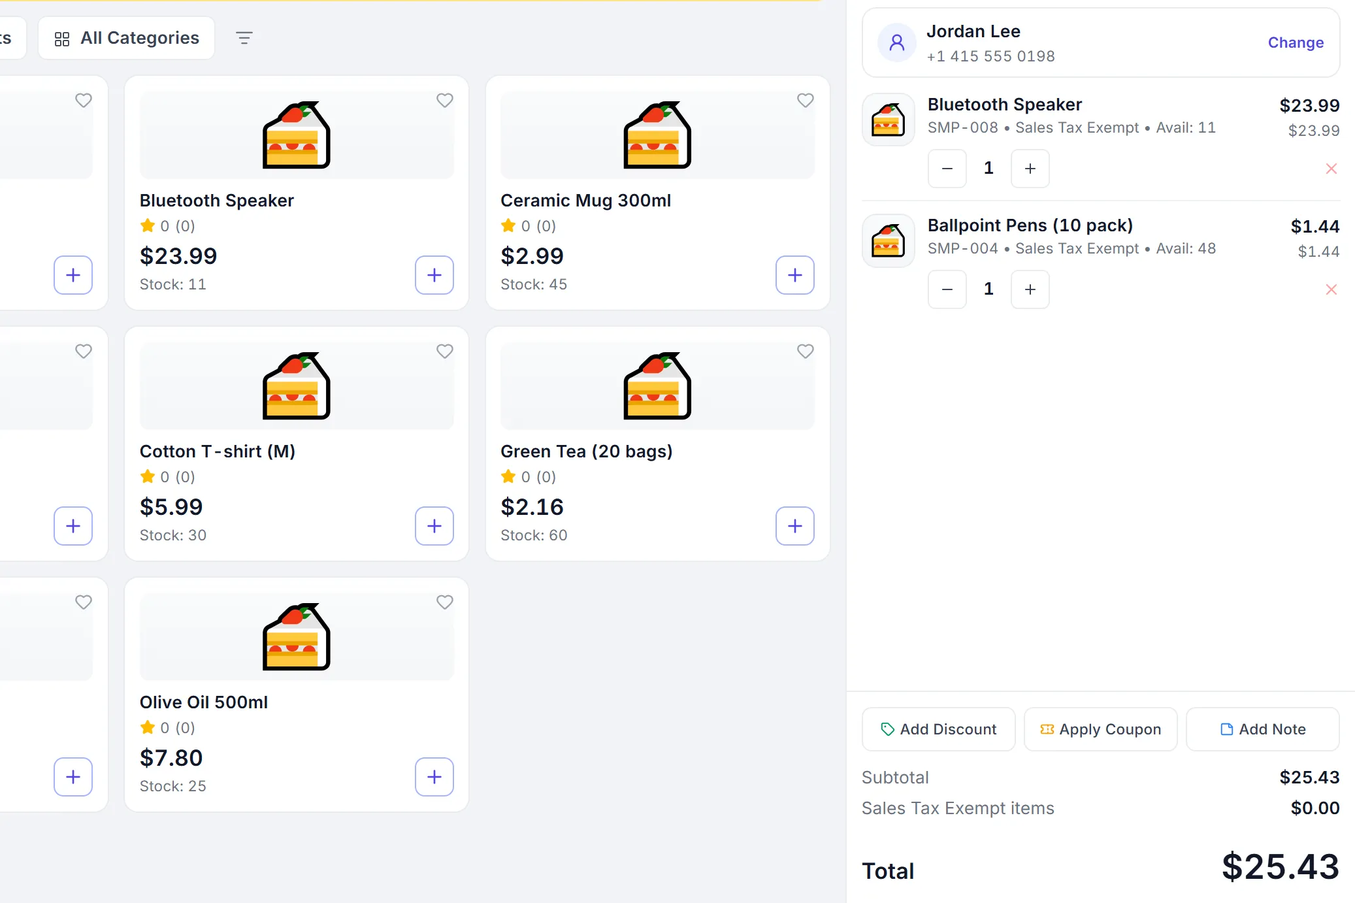Click Change to switch customer
Image resolution: width=1355 pixels, height=903 pixels.
[1296, 42]
